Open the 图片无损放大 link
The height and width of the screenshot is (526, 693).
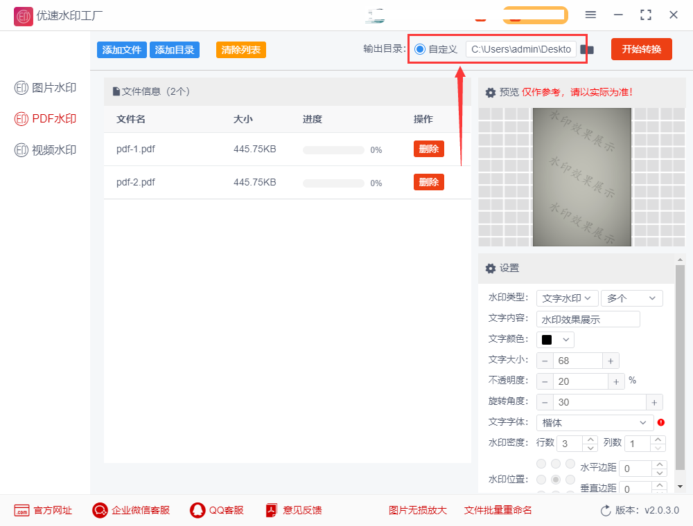tap(418, 511)
